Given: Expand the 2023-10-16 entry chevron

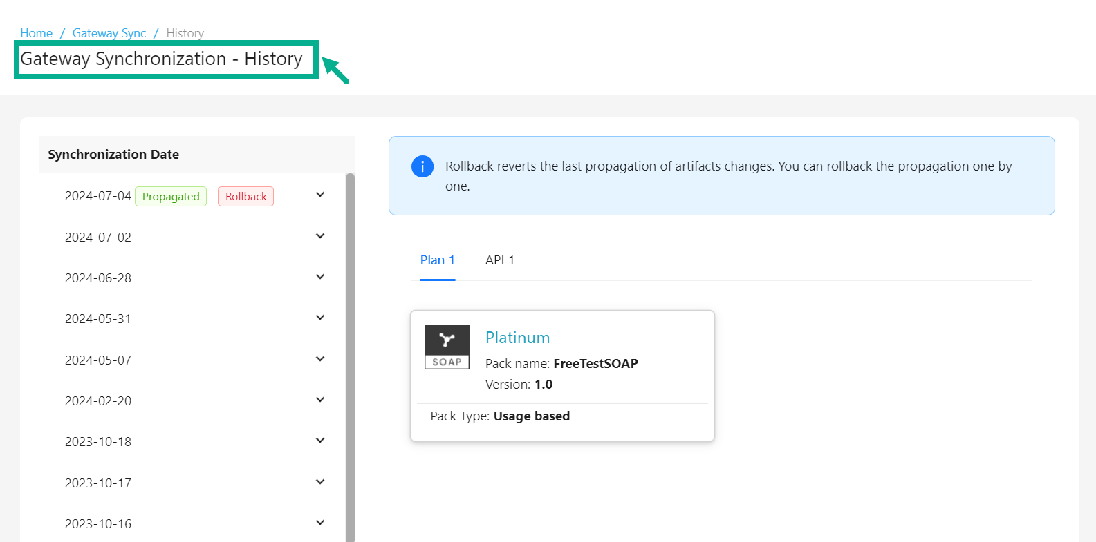Looking at the screenshot, I should [320, 523].
